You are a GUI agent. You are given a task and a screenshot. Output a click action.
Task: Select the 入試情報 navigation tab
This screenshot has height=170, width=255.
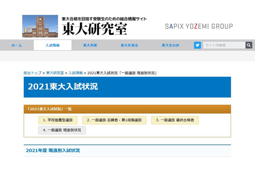pyautogui.click(x=53, y=45)
